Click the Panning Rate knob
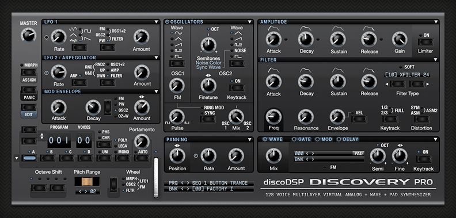456x218 pixels. 208,155
